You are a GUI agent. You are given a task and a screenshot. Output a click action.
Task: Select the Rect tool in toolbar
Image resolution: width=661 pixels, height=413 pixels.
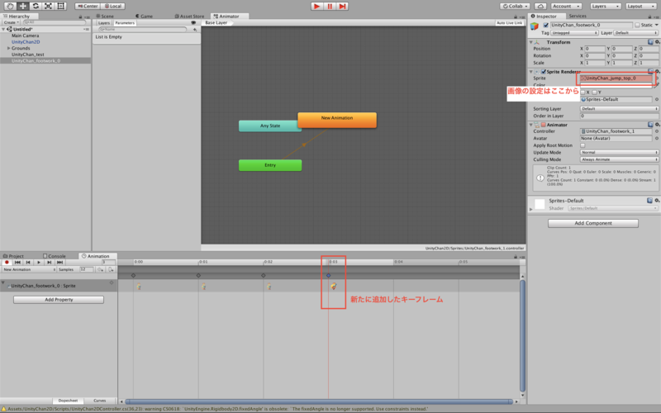pyautogui.click(x=60, y=6)
